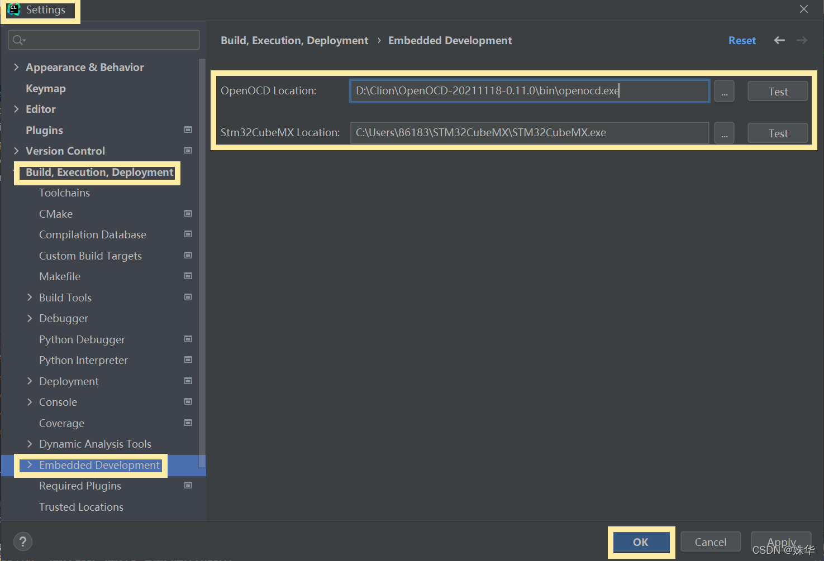824x561 pixels.
Task: Click the project-level icon beside Console
Action: (x=188, y=401)
